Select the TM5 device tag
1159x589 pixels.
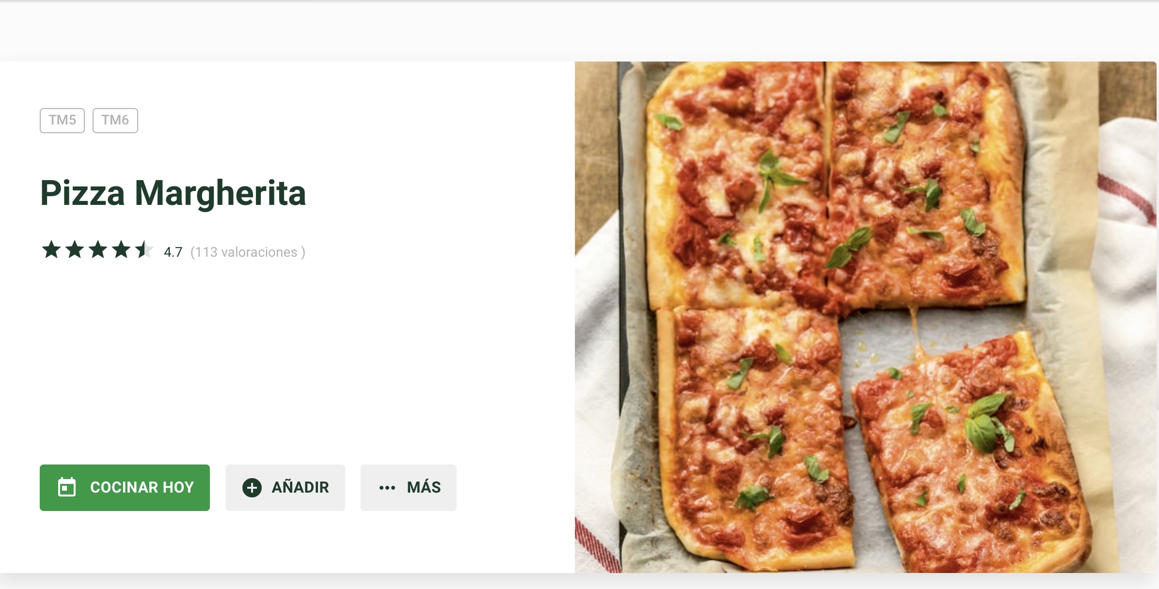pyautogui.click(x=62, y=120)
